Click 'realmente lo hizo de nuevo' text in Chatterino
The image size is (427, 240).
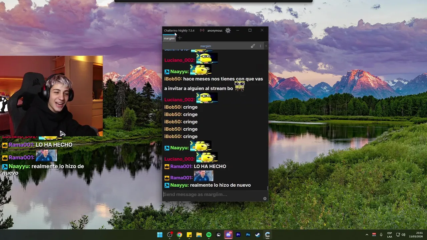(220, 185)
